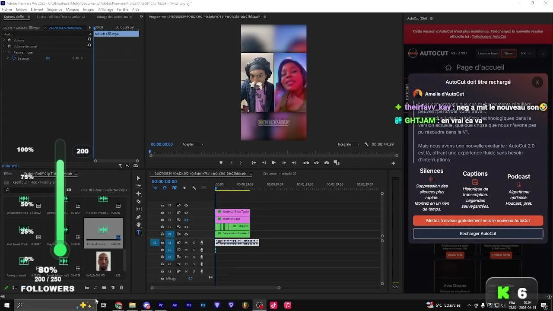Open the Marques menu
Screen dimensions: 553x311
[73, 10]
